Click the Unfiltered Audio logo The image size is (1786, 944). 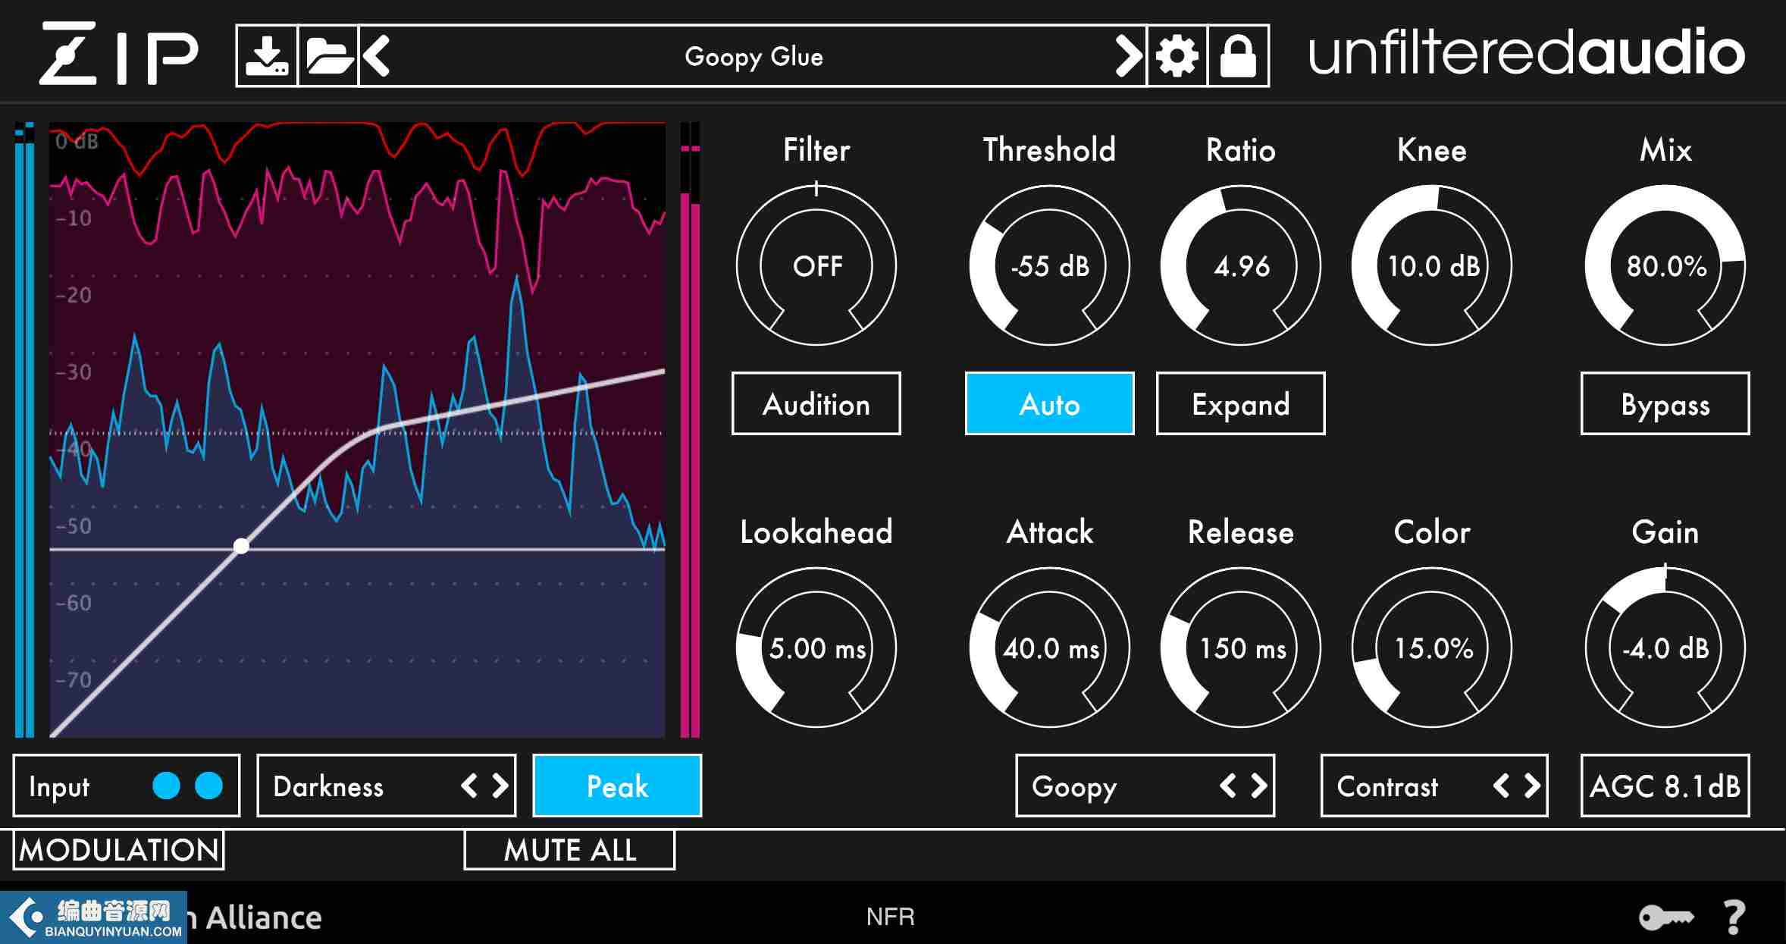pos(1527,53)
